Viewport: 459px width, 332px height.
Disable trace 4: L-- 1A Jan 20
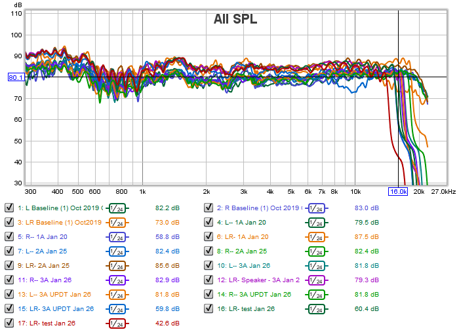[x=209, y=223]
